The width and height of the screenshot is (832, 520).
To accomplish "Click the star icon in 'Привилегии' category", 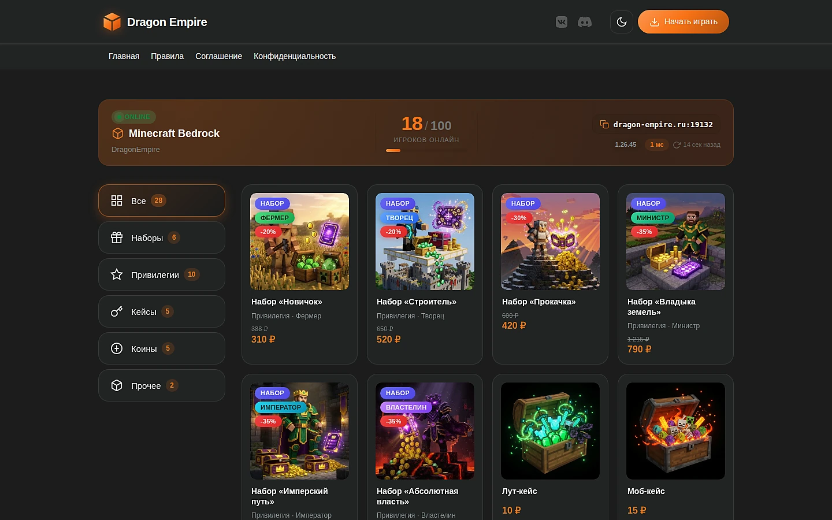I will 117,274.
